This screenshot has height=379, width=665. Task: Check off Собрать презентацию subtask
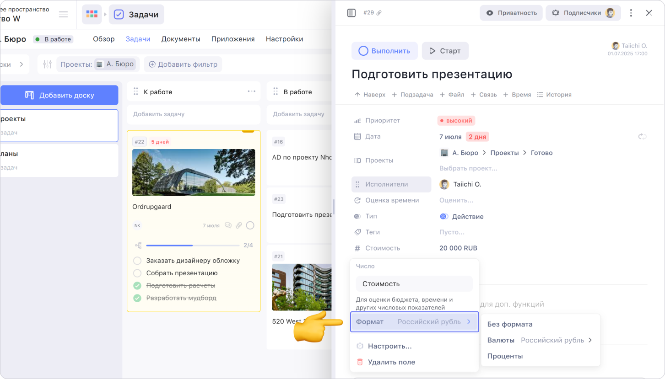coord(137,273)
